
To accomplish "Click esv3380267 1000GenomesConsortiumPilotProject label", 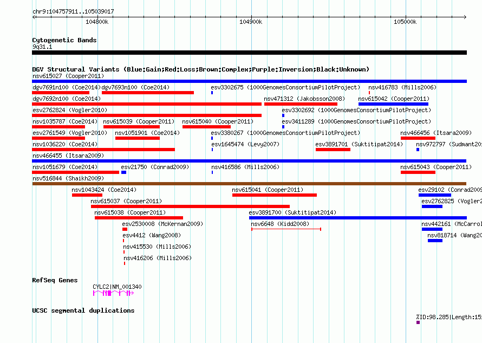I will pos(285,133).
